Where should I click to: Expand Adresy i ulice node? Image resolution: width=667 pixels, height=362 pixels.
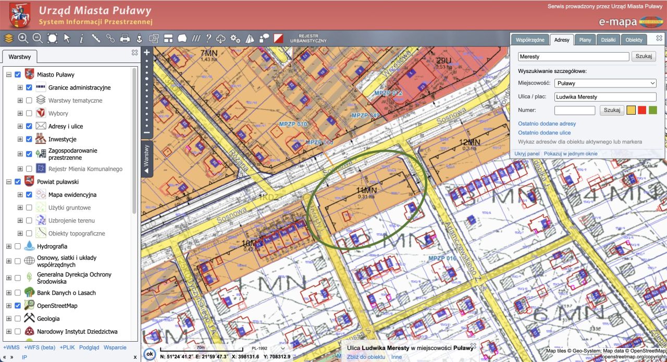point(20,127)
